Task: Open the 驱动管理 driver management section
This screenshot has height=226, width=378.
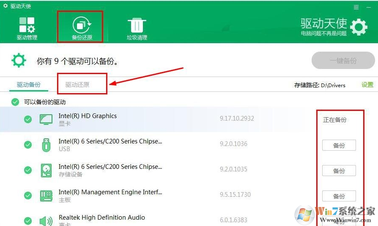Action: (27, 28)
